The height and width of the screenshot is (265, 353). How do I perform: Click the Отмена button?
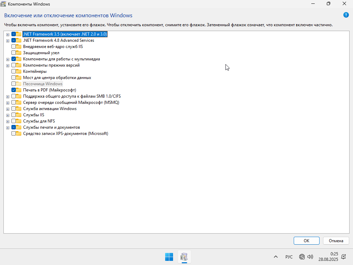tap(336, 241)
